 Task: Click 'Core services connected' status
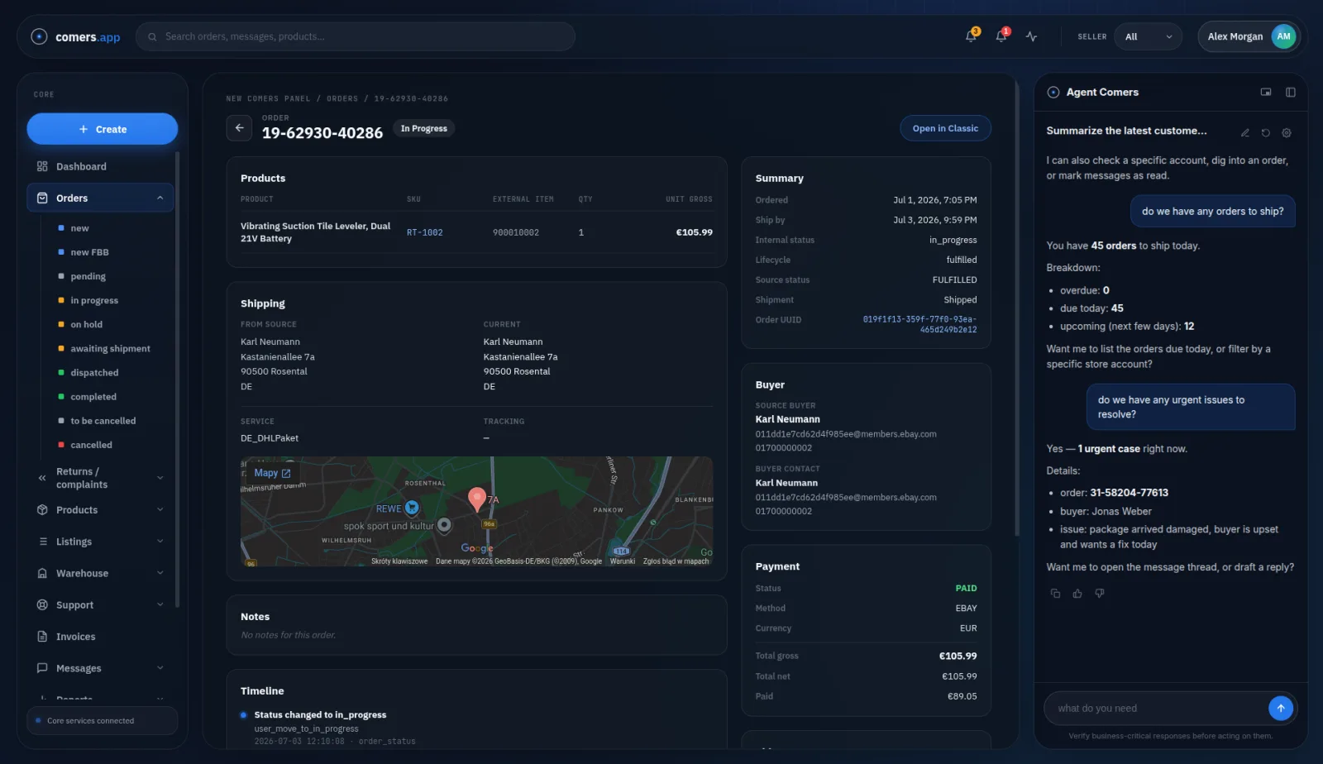[x=103, y=721]
